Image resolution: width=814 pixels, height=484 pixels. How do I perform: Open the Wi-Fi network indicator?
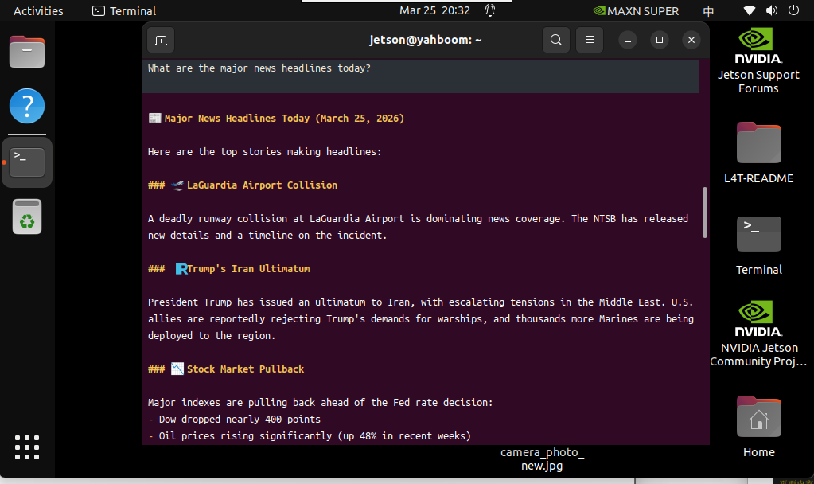pyautogui.click(x=749, y=10)
